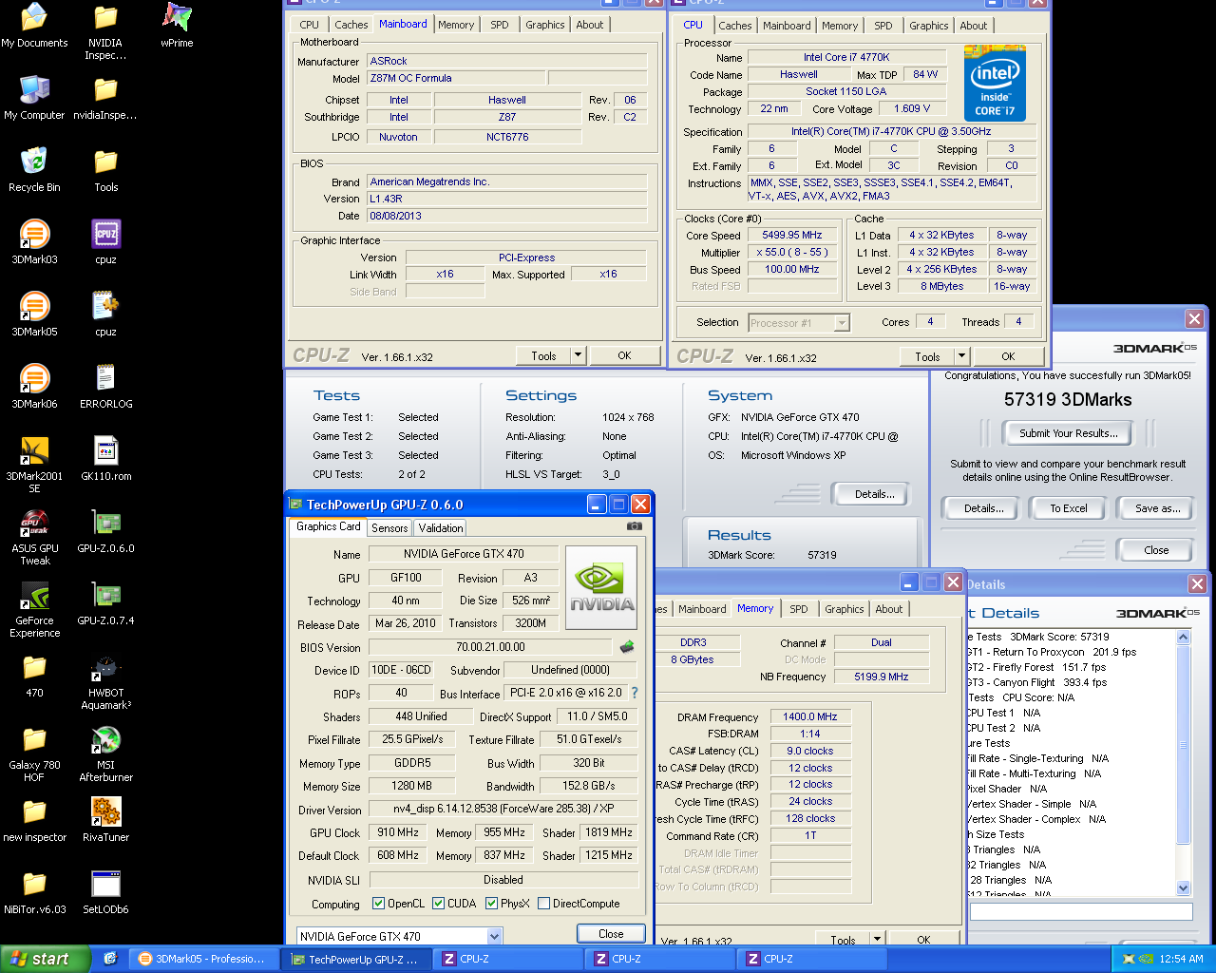Click taskbar clock showing 12:54 AM
The width and height of the screenshot is (1216, 973).
(1181, 959)
